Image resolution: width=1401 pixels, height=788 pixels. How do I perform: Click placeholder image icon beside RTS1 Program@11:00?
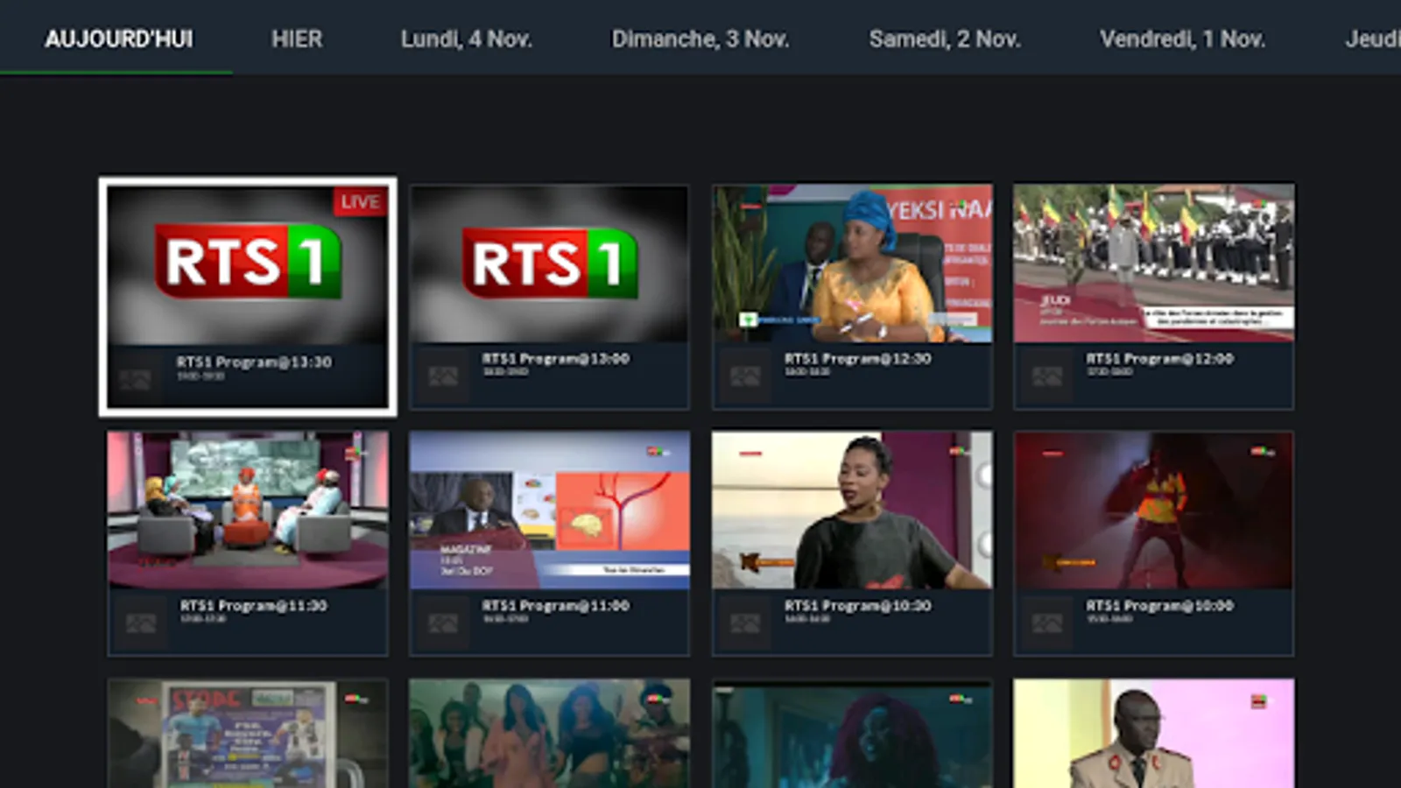click(443, 623)
